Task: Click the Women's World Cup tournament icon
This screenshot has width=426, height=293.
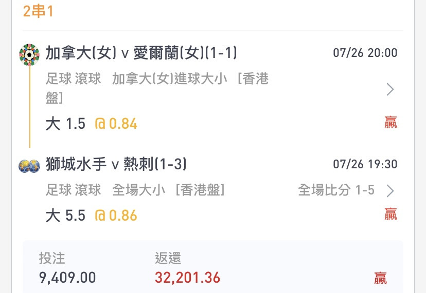Action: [29, 54]
